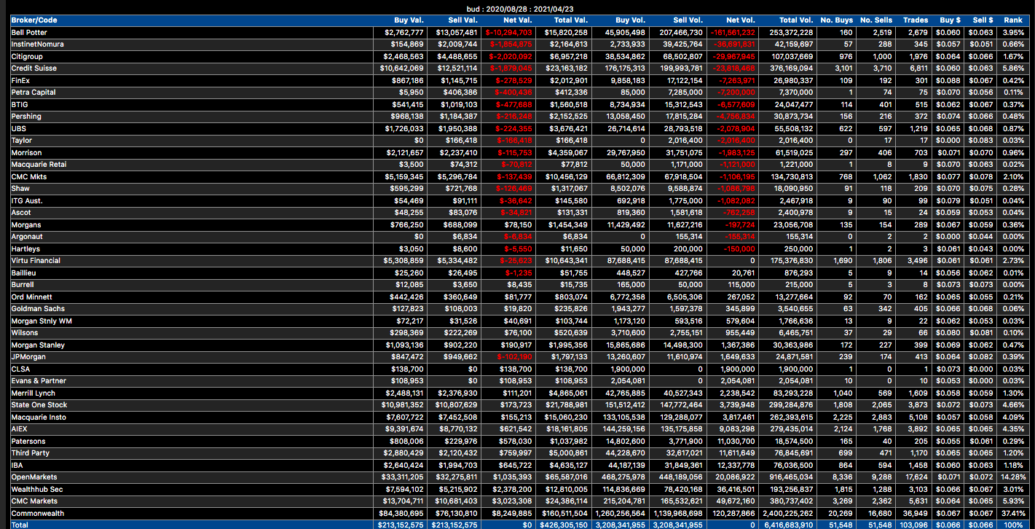Select the Wilsons broker name
Screen dimensions: 1035x529
(x=25, y=333)
